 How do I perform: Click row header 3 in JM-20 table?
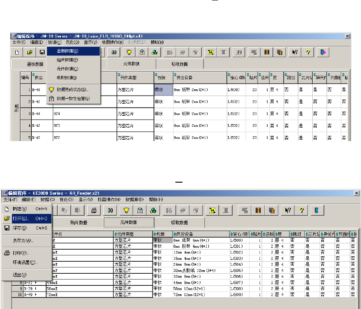(26, 114)
